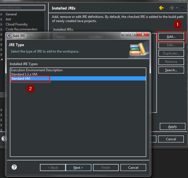This screenshot has height=178, width=188.
Task: Expand the Ant preferences node
Action: (x=1, y=19)
